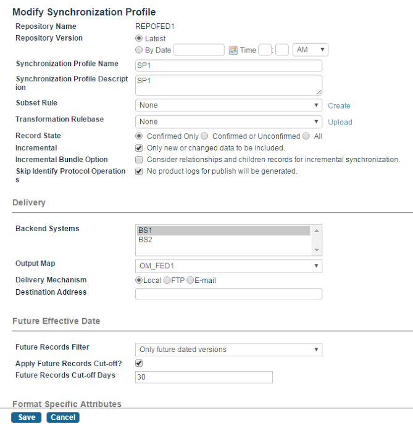Screen dimensions: 413x426
Task: Click the Future Records Cut-off Days field
Action: click(204, 377)
